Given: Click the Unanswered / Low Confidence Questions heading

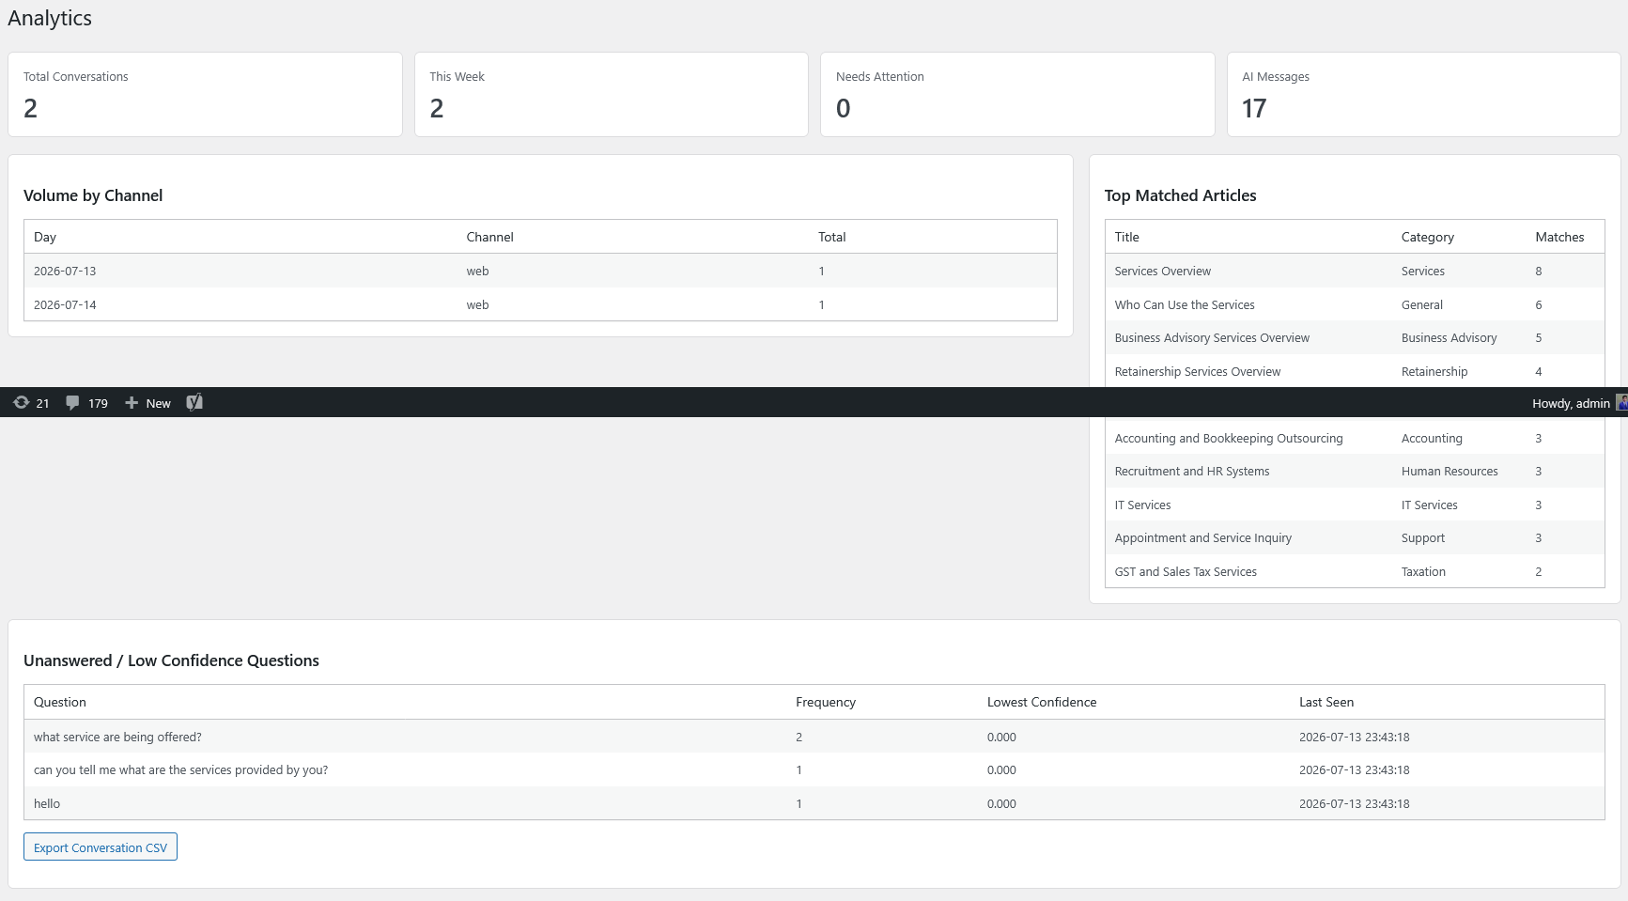Looking at the screenshot, I should (x=171, y=660).
